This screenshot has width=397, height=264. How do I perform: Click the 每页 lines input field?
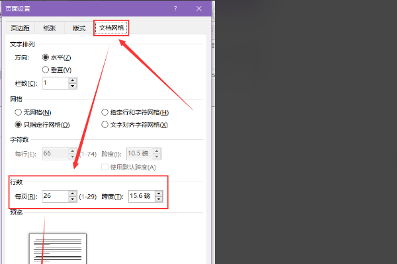[x=56, y=196]
